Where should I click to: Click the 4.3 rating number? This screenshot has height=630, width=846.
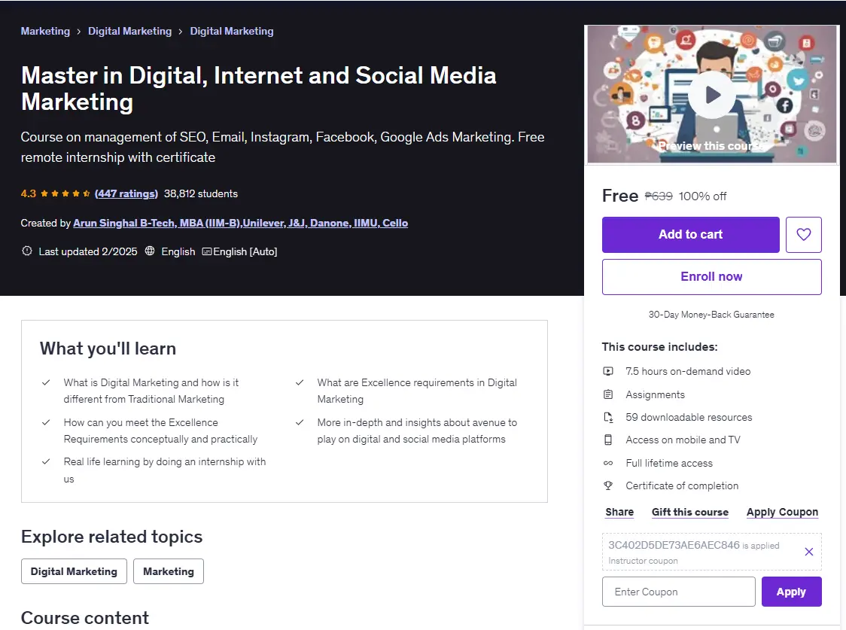coord(28,193)
